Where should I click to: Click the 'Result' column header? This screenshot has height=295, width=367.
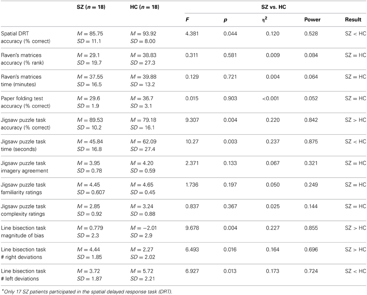click(x=353, y=20)
